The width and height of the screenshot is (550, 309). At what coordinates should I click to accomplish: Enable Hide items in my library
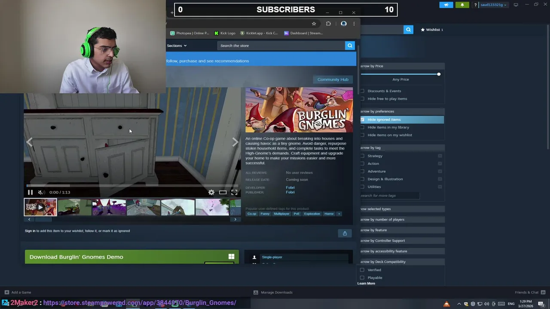point(362,127)
